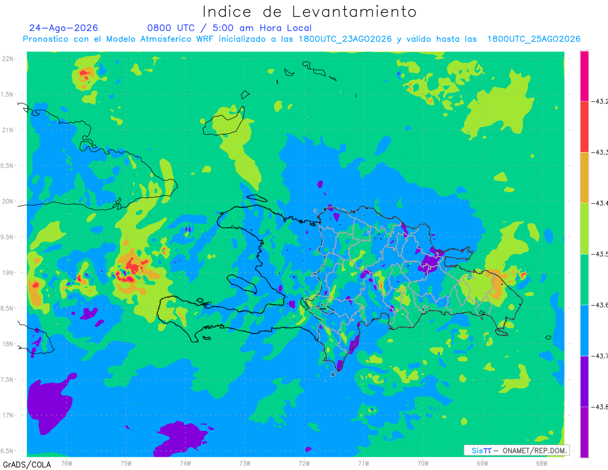
Task: Click the "-43.6" colorbar value
Action: 600,305
